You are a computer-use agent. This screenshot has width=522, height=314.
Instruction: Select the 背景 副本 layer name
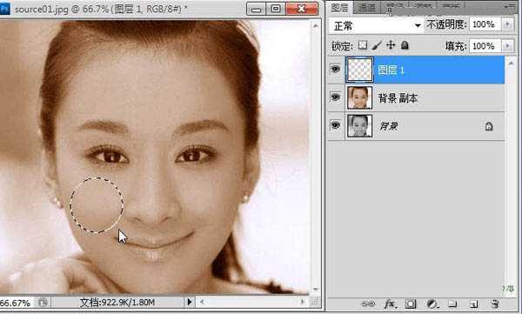coord(398,98)
